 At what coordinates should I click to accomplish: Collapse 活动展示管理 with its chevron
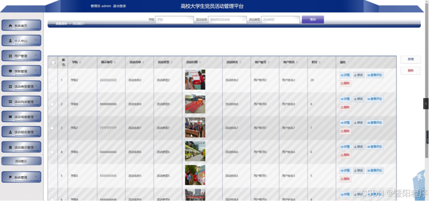36,147
